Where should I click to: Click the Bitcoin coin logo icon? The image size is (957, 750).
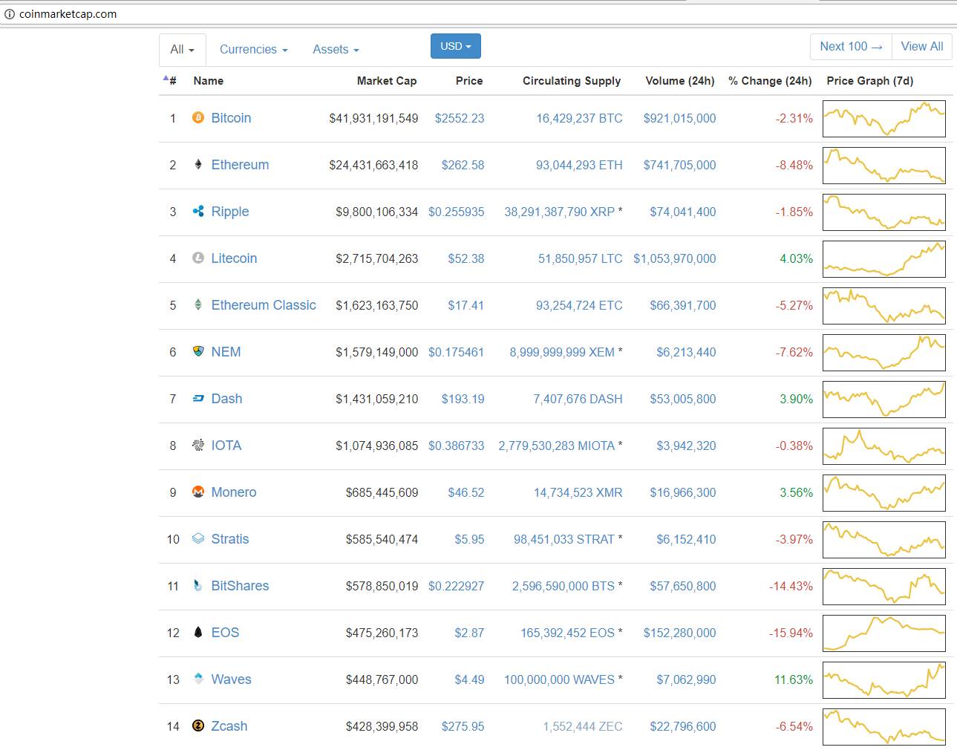pos(198,117)
